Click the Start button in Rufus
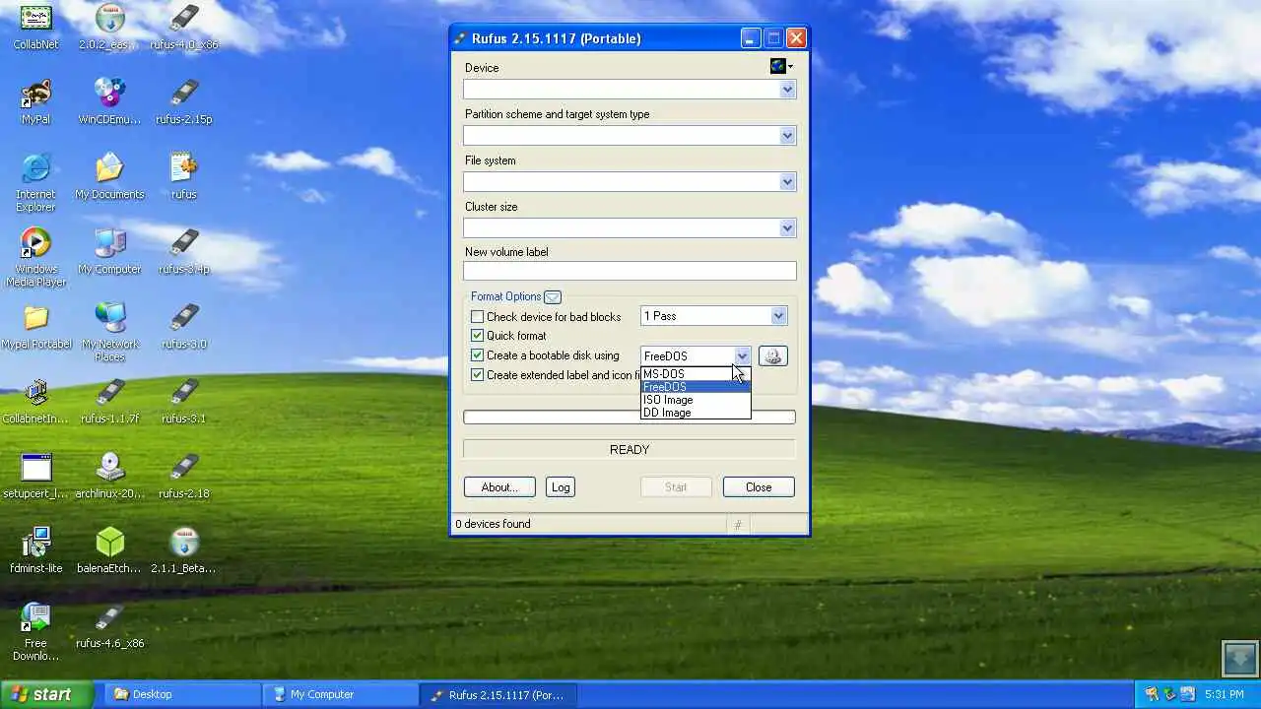This screenshot has height=709, width=1261. [676, 487]
